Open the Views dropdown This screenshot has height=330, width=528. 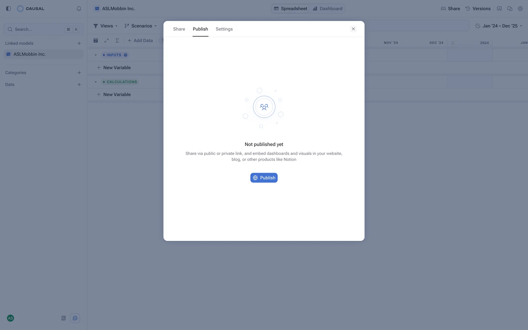(x=106, y=26)
